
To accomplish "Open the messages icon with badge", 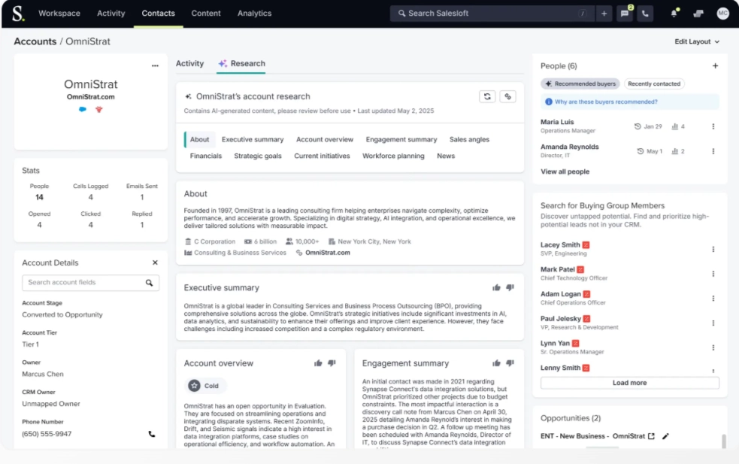I will [x=625, y=14].
